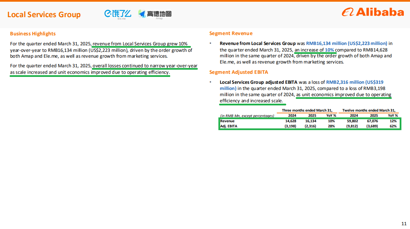The height and width of the screenshot is (229, 410).
Task: Click revenue value 16,134 in table
Action: pyautogui.click(x=311, y=121)
